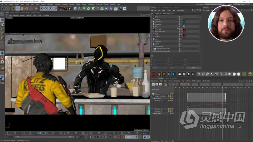Click the Object Manager search magnifier icon
Screen dimensions: 253x142
coord(193,10)
